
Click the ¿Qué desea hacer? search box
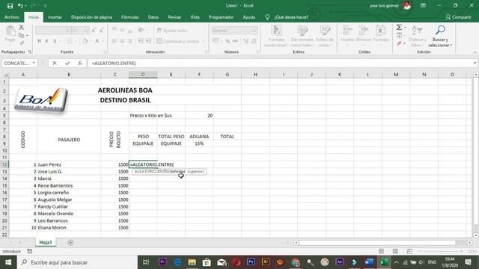(291, 17)
